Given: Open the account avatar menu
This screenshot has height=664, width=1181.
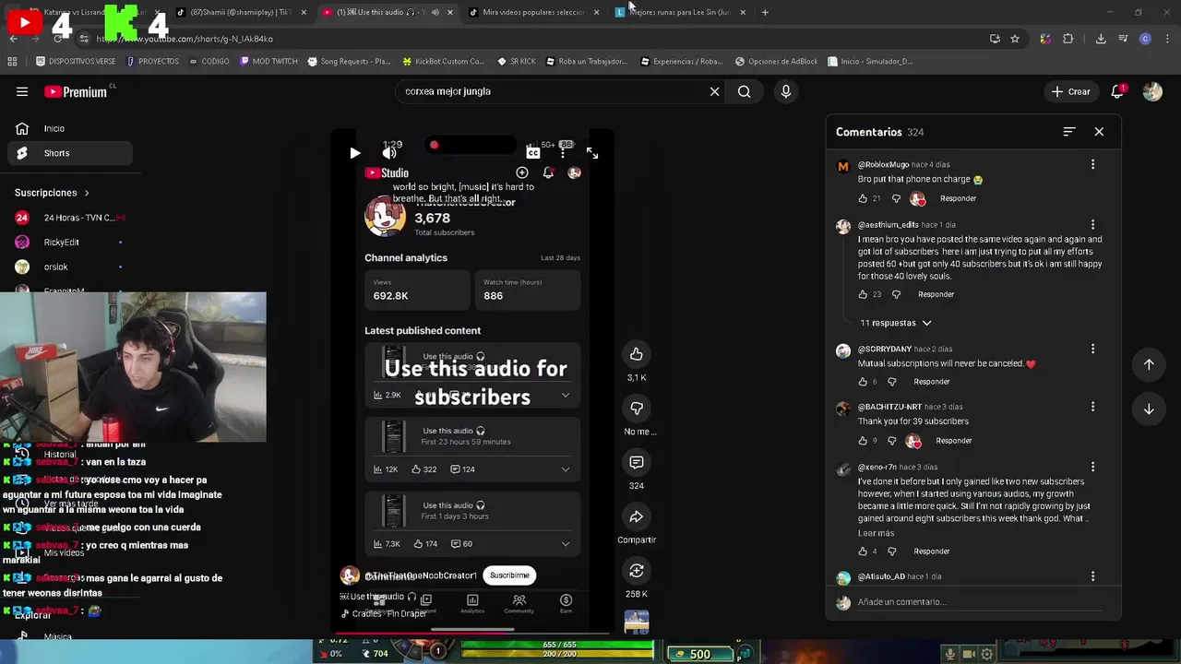Looking at the screenshot, I should tap(1152, 91).
